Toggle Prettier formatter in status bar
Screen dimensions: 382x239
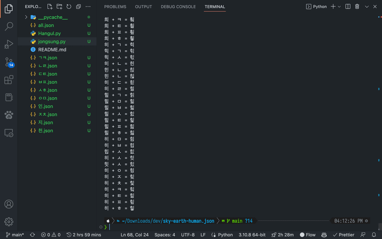[x=344, y=235]
